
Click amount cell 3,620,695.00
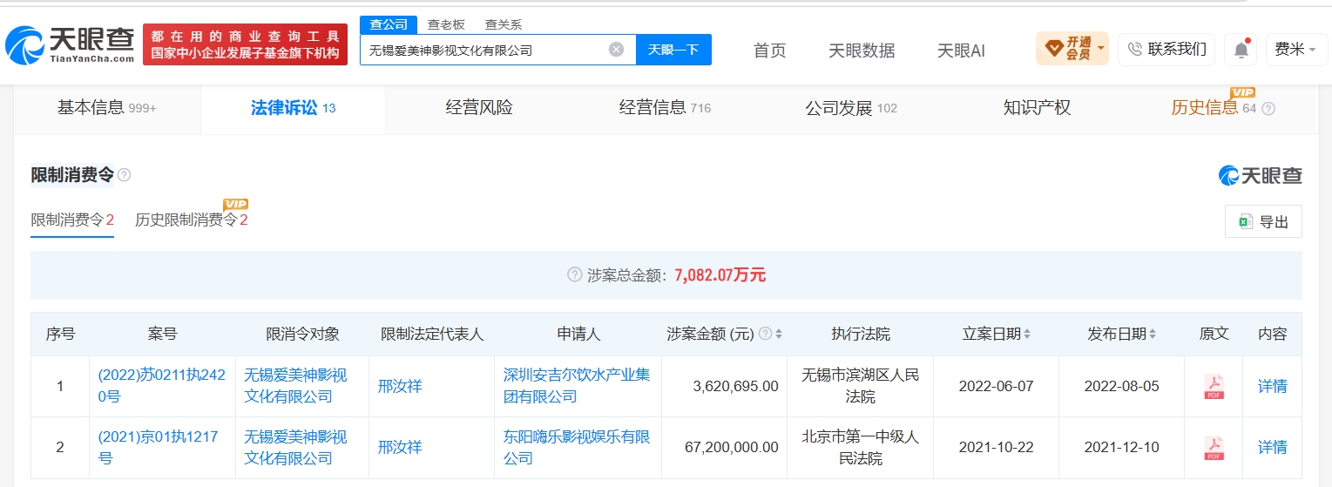point(734,386)
